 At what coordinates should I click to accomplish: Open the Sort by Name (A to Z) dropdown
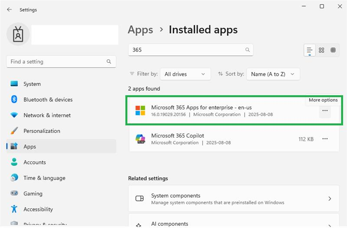(273, 74)
